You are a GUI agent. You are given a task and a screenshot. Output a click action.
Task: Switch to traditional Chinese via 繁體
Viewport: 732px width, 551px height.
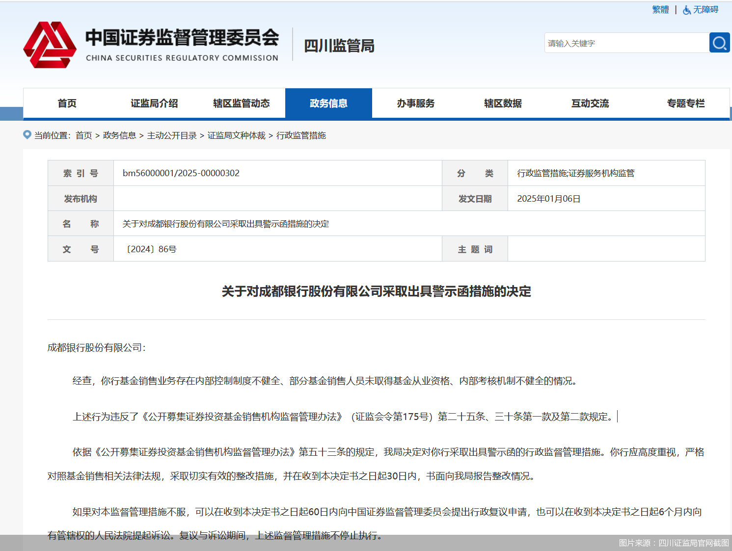[660, 10]
